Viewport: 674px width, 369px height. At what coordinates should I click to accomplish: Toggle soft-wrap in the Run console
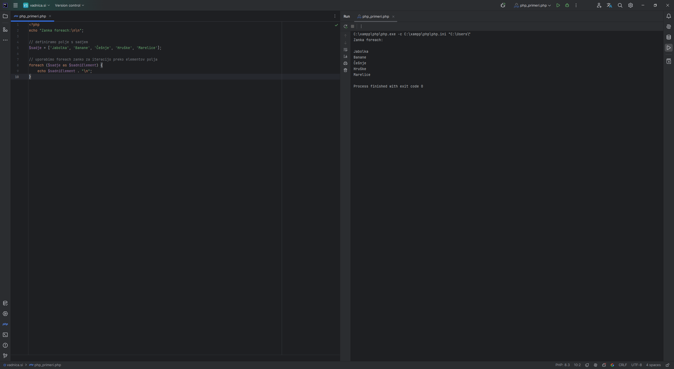tap(345, 50)
